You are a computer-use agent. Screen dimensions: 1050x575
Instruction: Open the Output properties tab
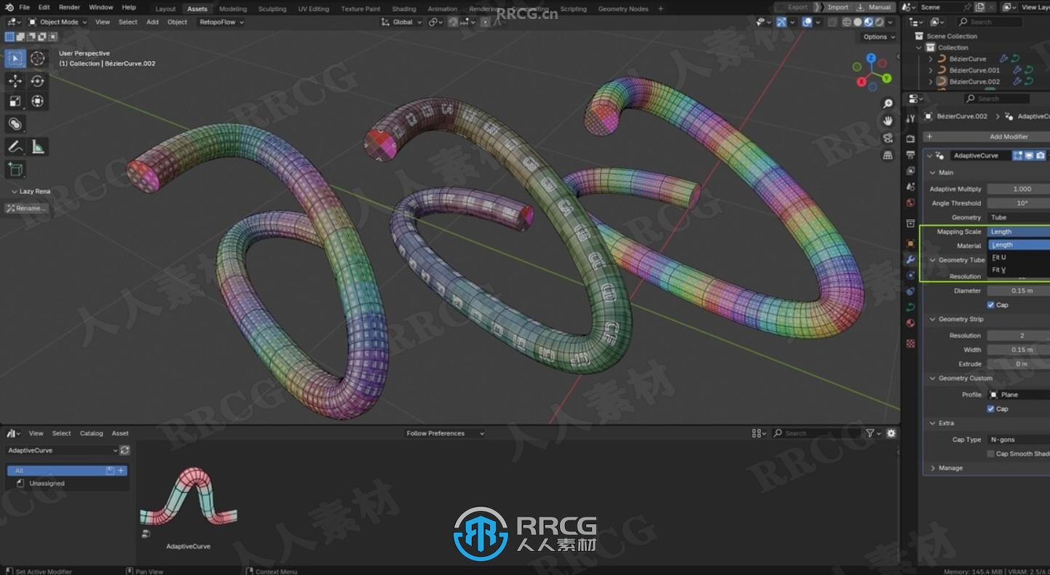click(x=910, y=155)
